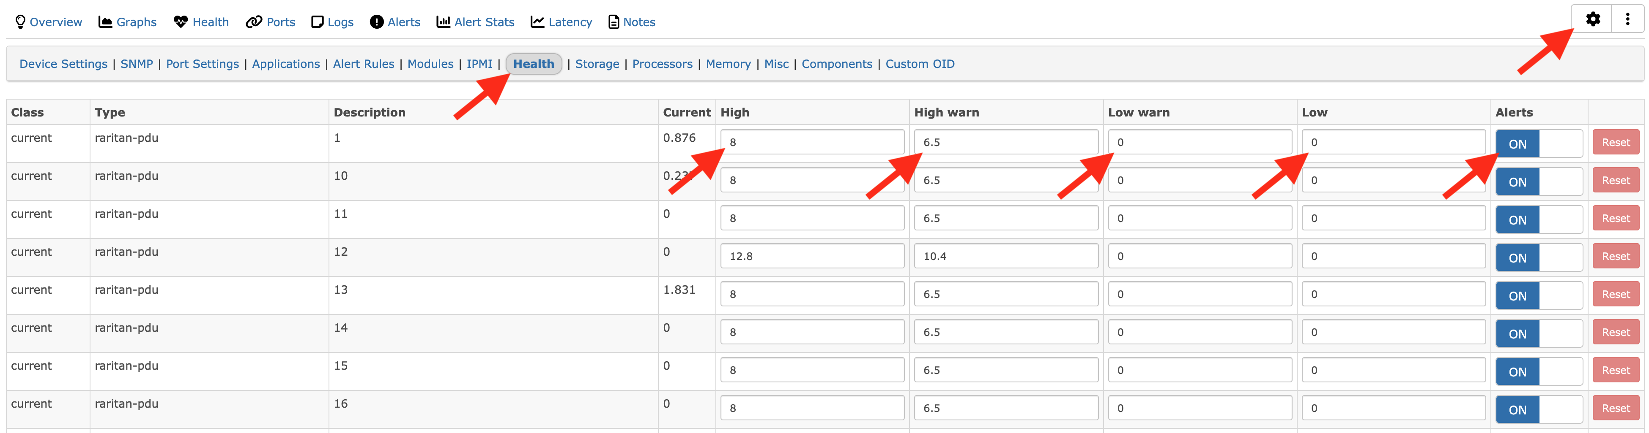Reset limits for sensor 14

pos(1616,332)
